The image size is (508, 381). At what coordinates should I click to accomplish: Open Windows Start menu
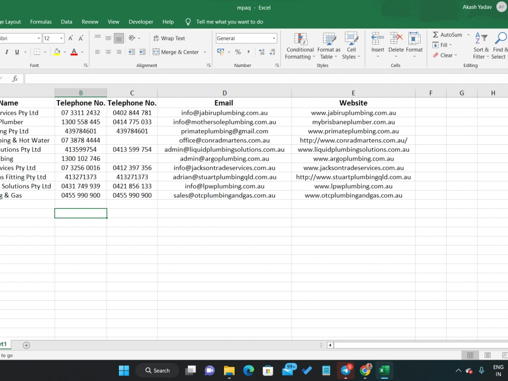(x=124, y=370)
